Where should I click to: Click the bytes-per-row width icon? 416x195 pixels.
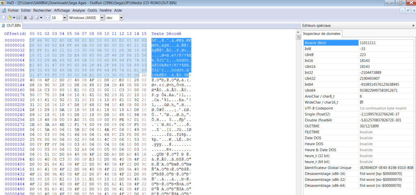[x=48, y=18]
